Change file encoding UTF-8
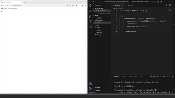The image size is (175, 98). click(135, 93)
